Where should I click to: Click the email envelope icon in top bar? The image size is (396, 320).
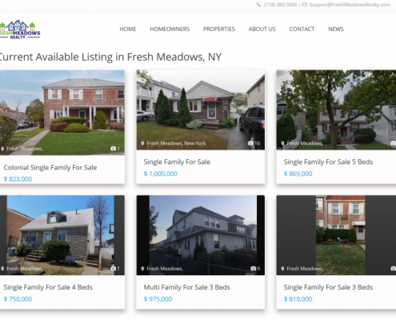click(305, 5)
